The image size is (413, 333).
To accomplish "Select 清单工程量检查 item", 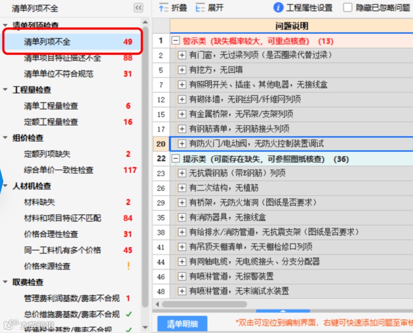I will pos(51,106).
